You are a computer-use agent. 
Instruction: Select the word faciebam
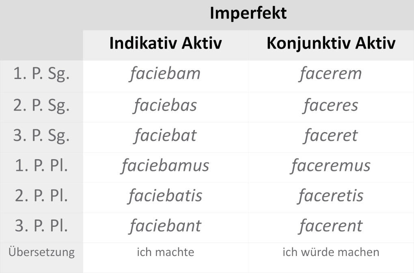[165, 74]
